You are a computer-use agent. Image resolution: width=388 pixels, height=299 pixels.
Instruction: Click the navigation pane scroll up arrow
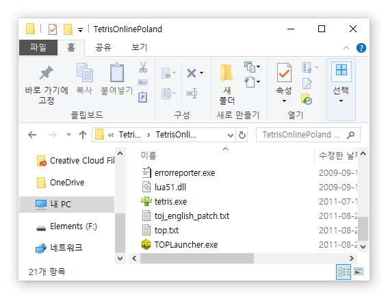point(120,154)
